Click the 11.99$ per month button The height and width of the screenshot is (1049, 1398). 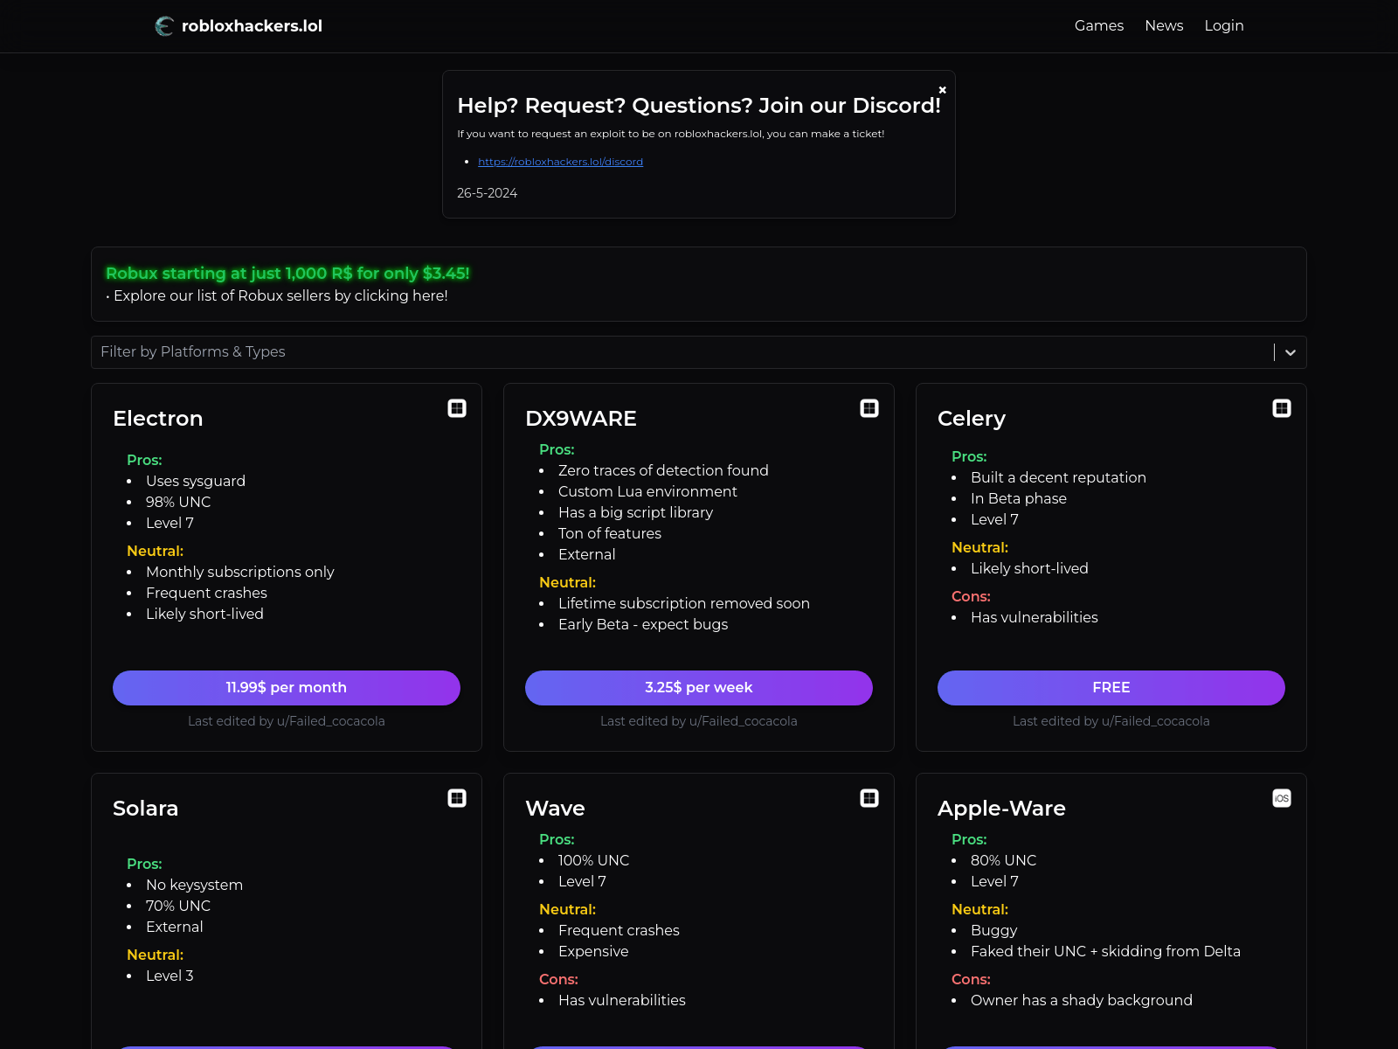[x=287, y=688]
